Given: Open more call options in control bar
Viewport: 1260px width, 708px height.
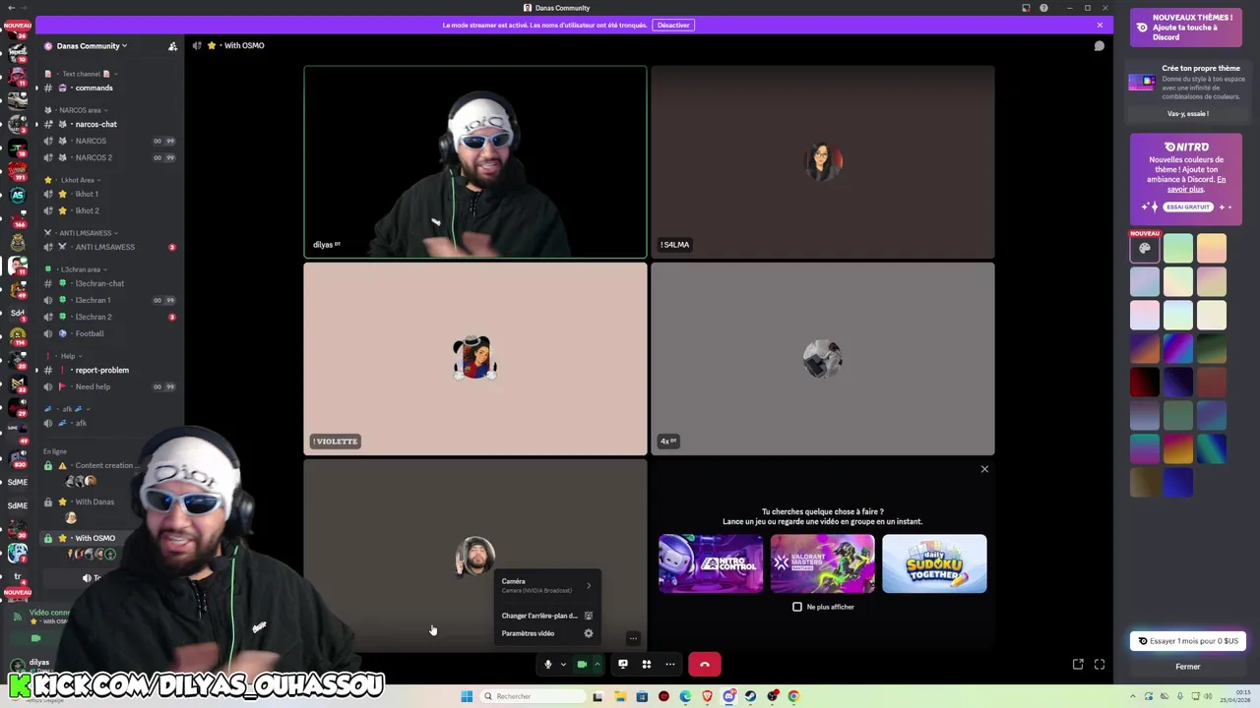Looking at the screenshot, I should tap(670, 665).
